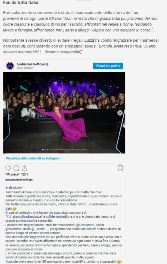Click the verified badge beside username
The image size is (167, 264).
[47, 64]
